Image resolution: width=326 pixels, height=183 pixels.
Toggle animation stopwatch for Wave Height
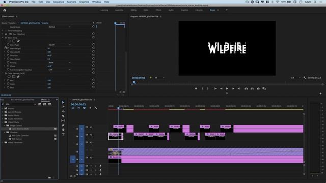click(8, 48)
